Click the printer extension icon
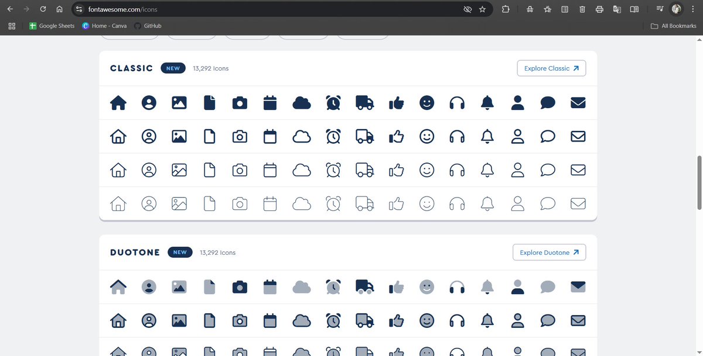This screenshot has width=703, height=356. (x=599, y=9)
